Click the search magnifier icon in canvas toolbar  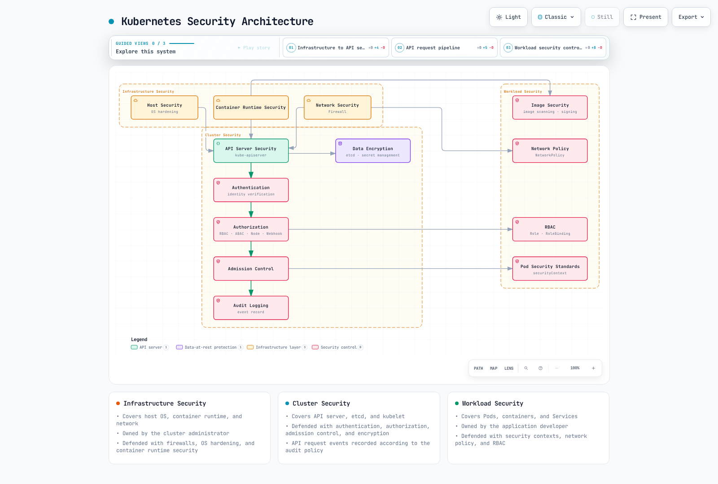click(x=526, y=368)
